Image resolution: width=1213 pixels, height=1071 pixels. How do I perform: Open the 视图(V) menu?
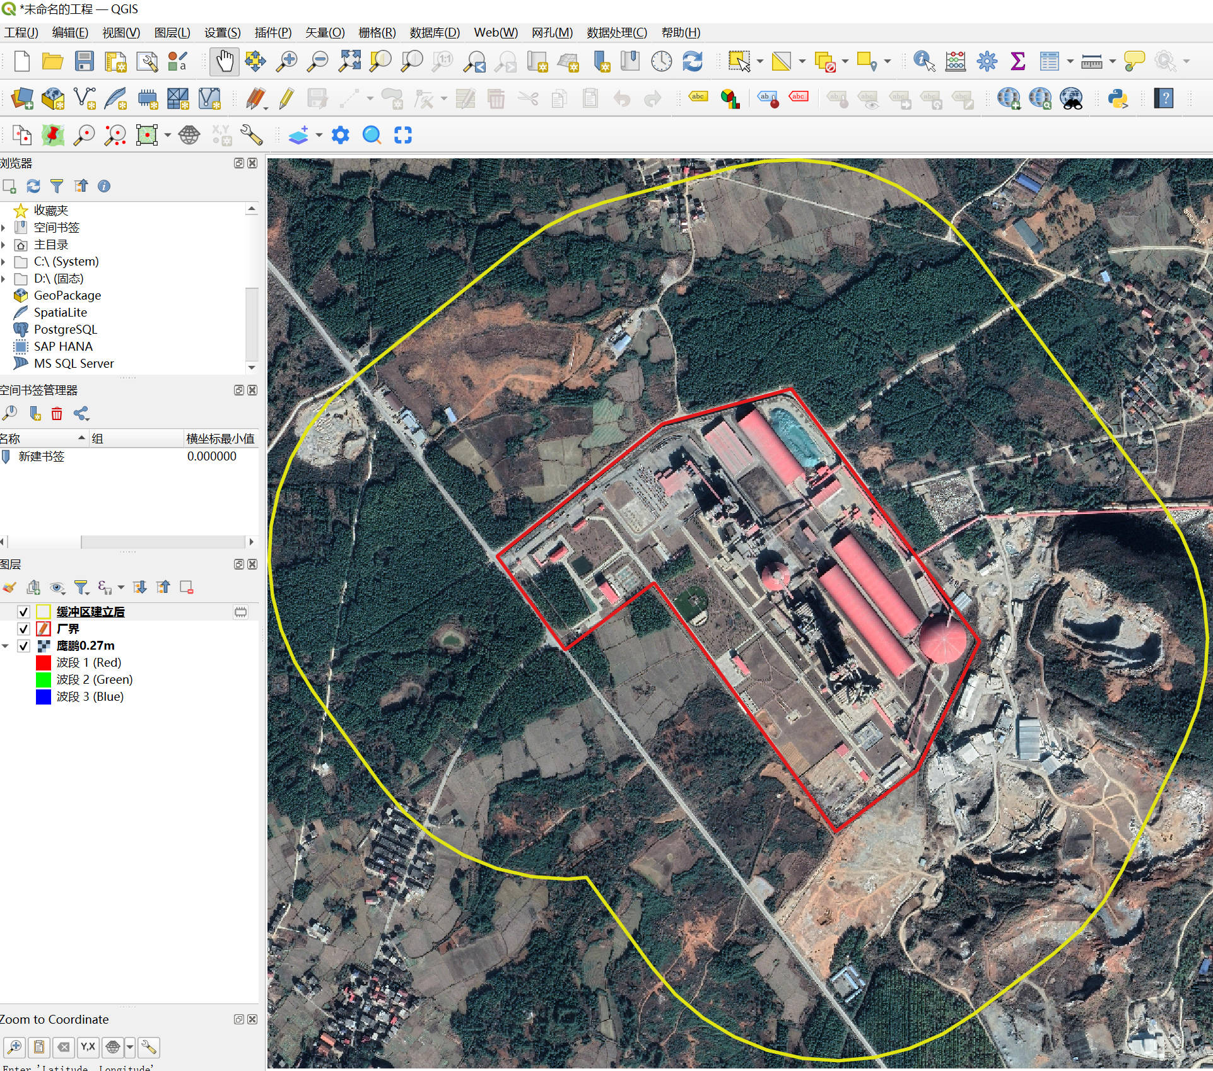click(x=121, y=33)
